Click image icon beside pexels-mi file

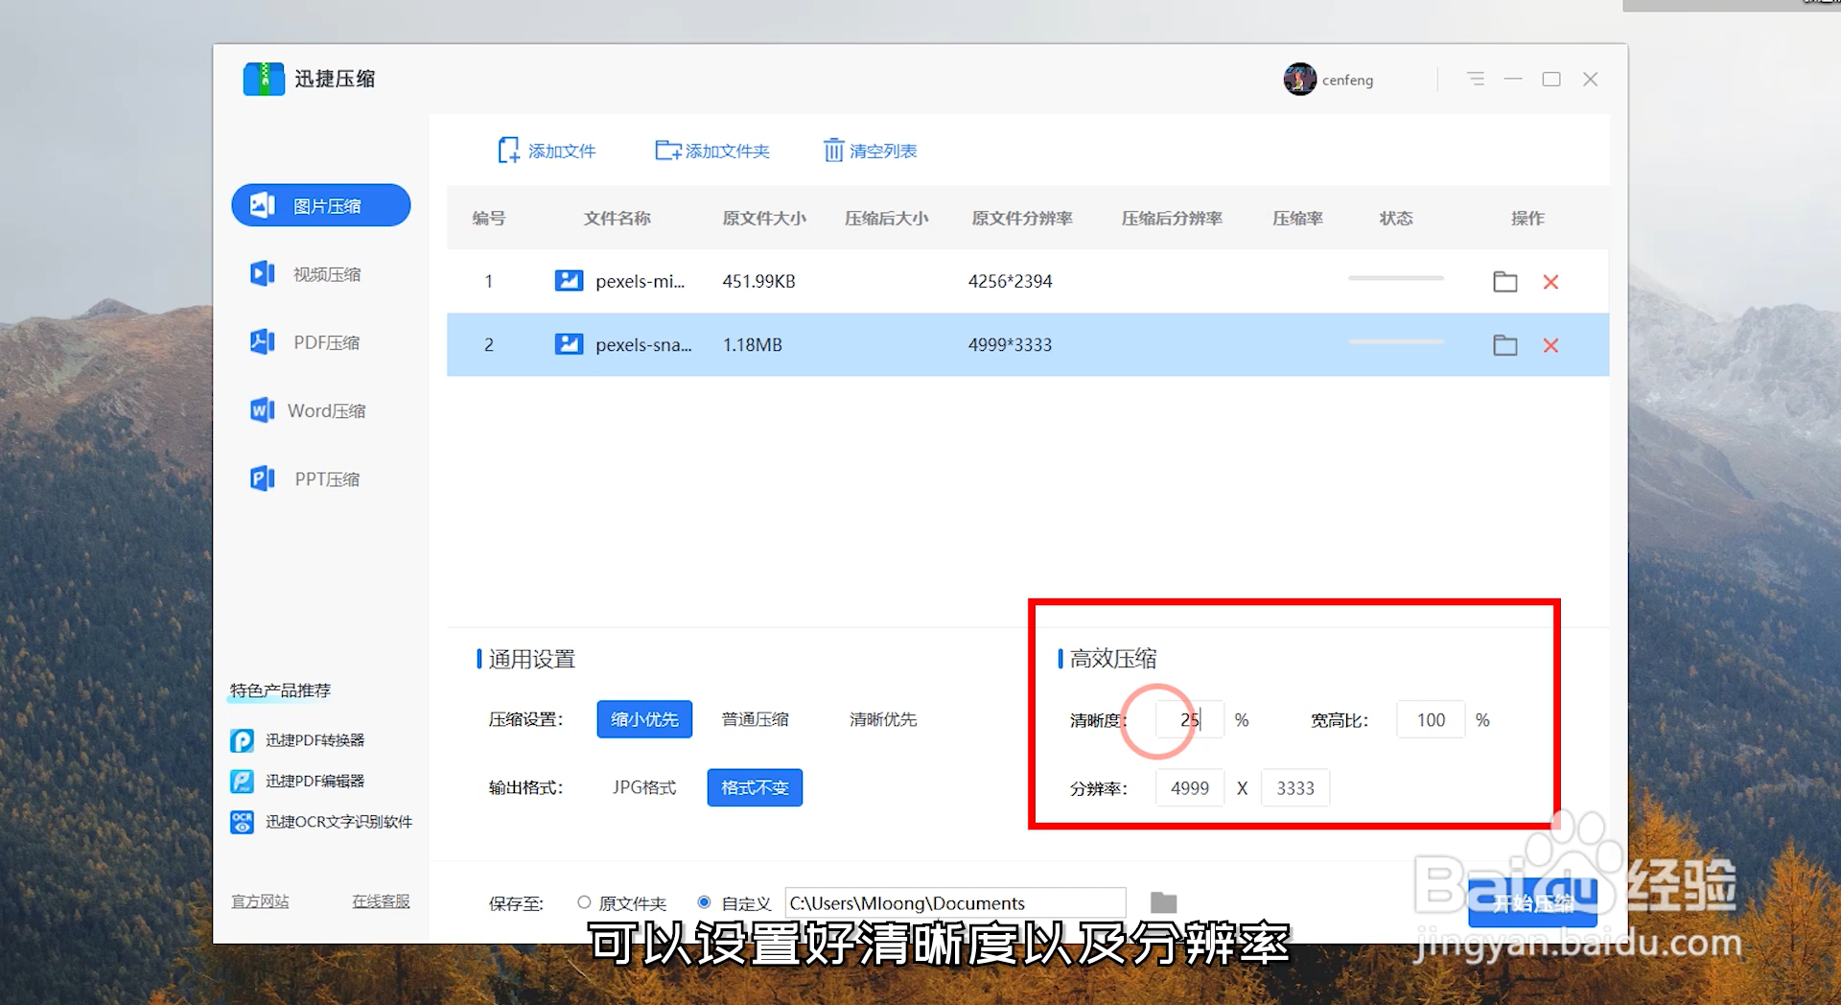click(x=569, y=281)
